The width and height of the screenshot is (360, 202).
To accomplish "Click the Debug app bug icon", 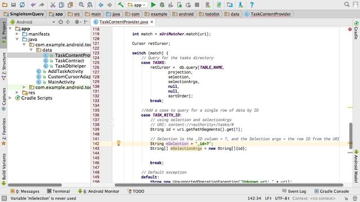I will click(162, 4).
